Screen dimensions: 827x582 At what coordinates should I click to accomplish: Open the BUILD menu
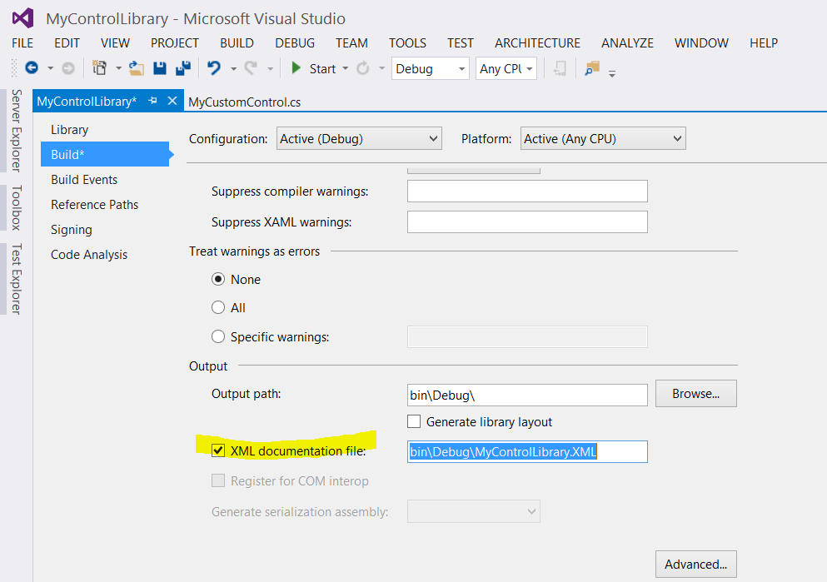coord(237,43)
